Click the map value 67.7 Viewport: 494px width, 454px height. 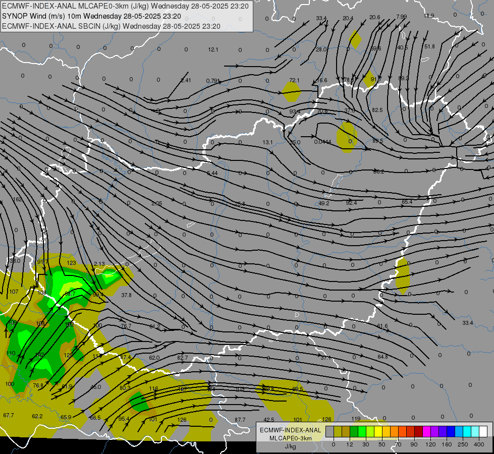pyautogui.click(x=9, y=415)
